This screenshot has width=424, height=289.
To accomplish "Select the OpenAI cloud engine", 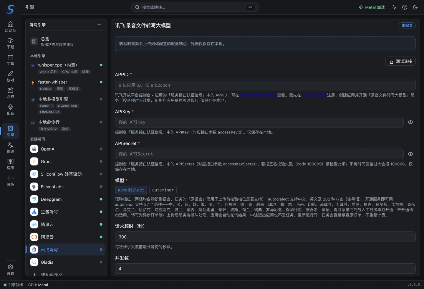I will click(66, 149).
